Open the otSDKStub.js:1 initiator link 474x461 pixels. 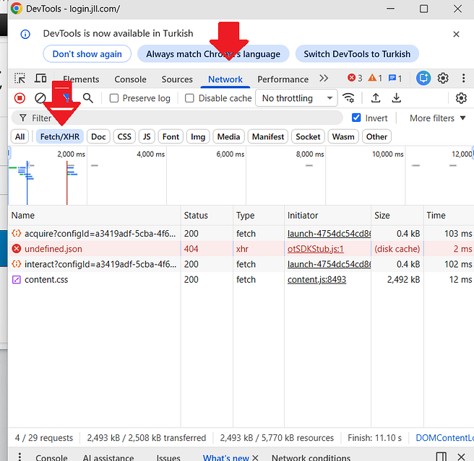[316, 249]
